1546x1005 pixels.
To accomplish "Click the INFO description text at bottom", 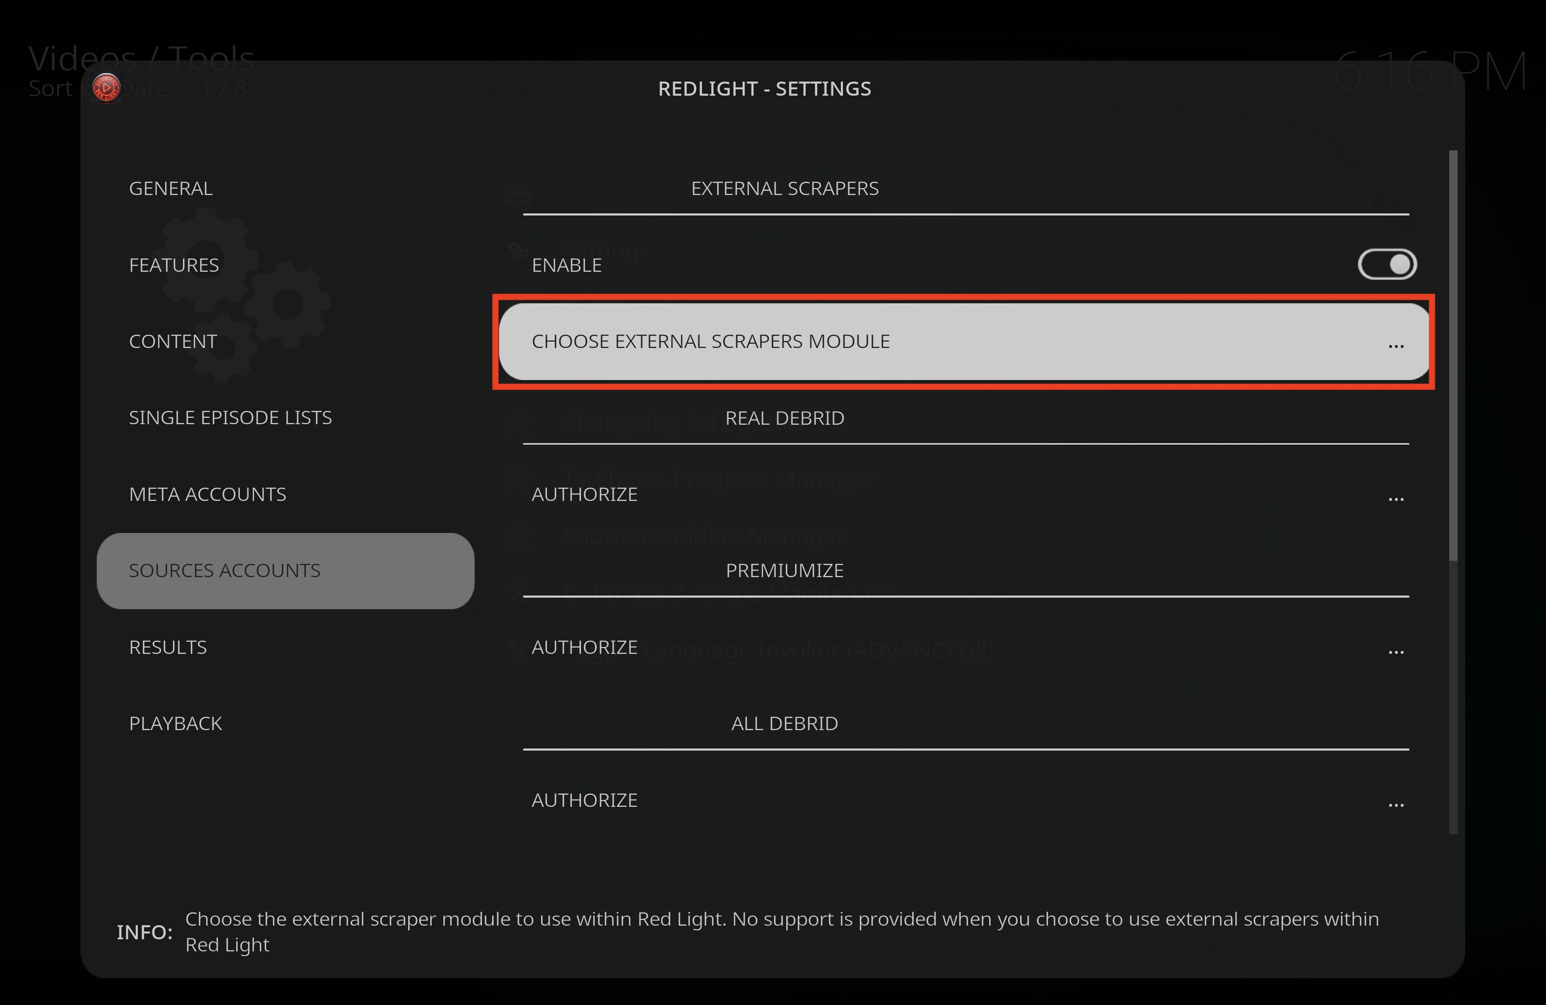I will pyautogui.click(x=782, y=931).
